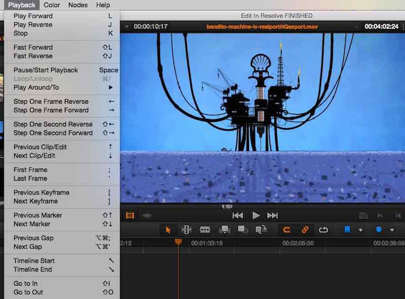Select Fast Reverse menu entry
The height and width of the screenshot is (299, 405).
62,56
